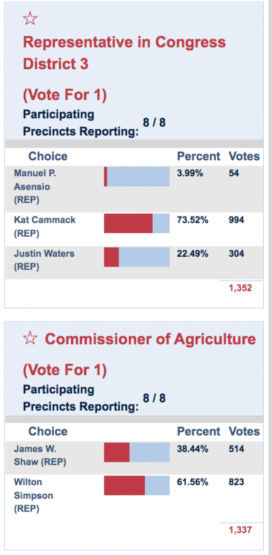Select the Justin Waters (REP) candidate name
This screenshot has height=555, width=272.
tap(44, 260)
